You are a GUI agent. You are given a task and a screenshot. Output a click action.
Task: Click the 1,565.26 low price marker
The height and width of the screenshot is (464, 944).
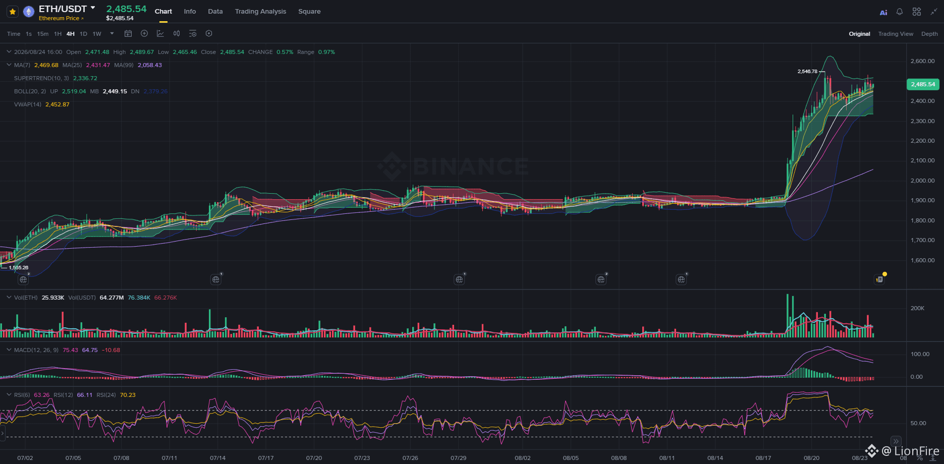coord(19,268)
